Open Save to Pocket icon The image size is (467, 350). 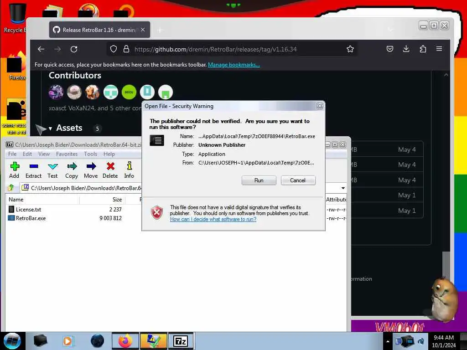(x=389, y=49)
